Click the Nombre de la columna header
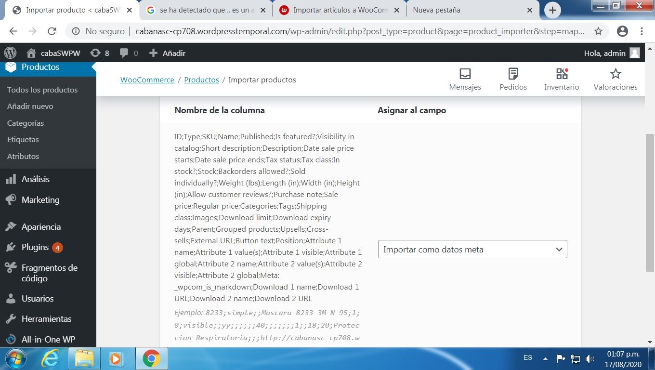655x370 pixels. click(220, 110)
